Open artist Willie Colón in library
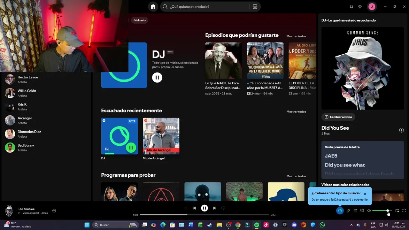Viewport: 409px width, 230px height. tap(47, 93)
